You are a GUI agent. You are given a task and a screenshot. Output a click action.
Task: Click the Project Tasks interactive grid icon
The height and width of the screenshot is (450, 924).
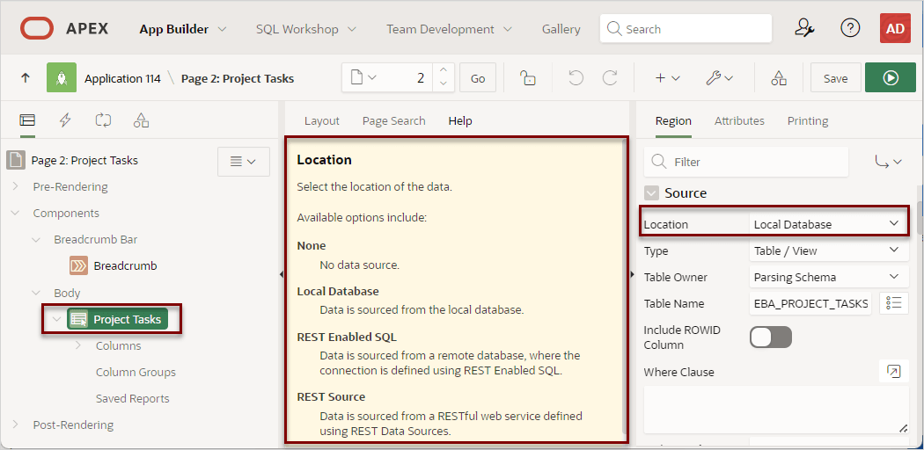(78, 319)
